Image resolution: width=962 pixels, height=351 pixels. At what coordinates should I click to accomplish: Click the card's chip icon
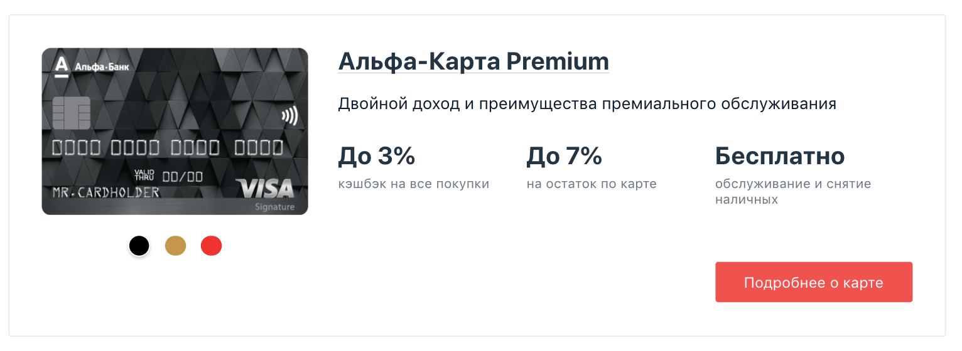point(72,113)
